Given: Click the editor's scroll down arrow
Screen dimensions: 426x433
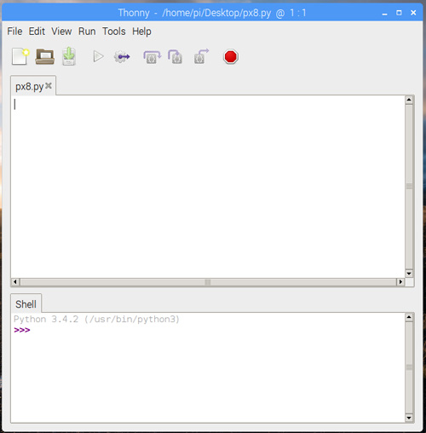Looking at the screenshot, I should (409, 274).
